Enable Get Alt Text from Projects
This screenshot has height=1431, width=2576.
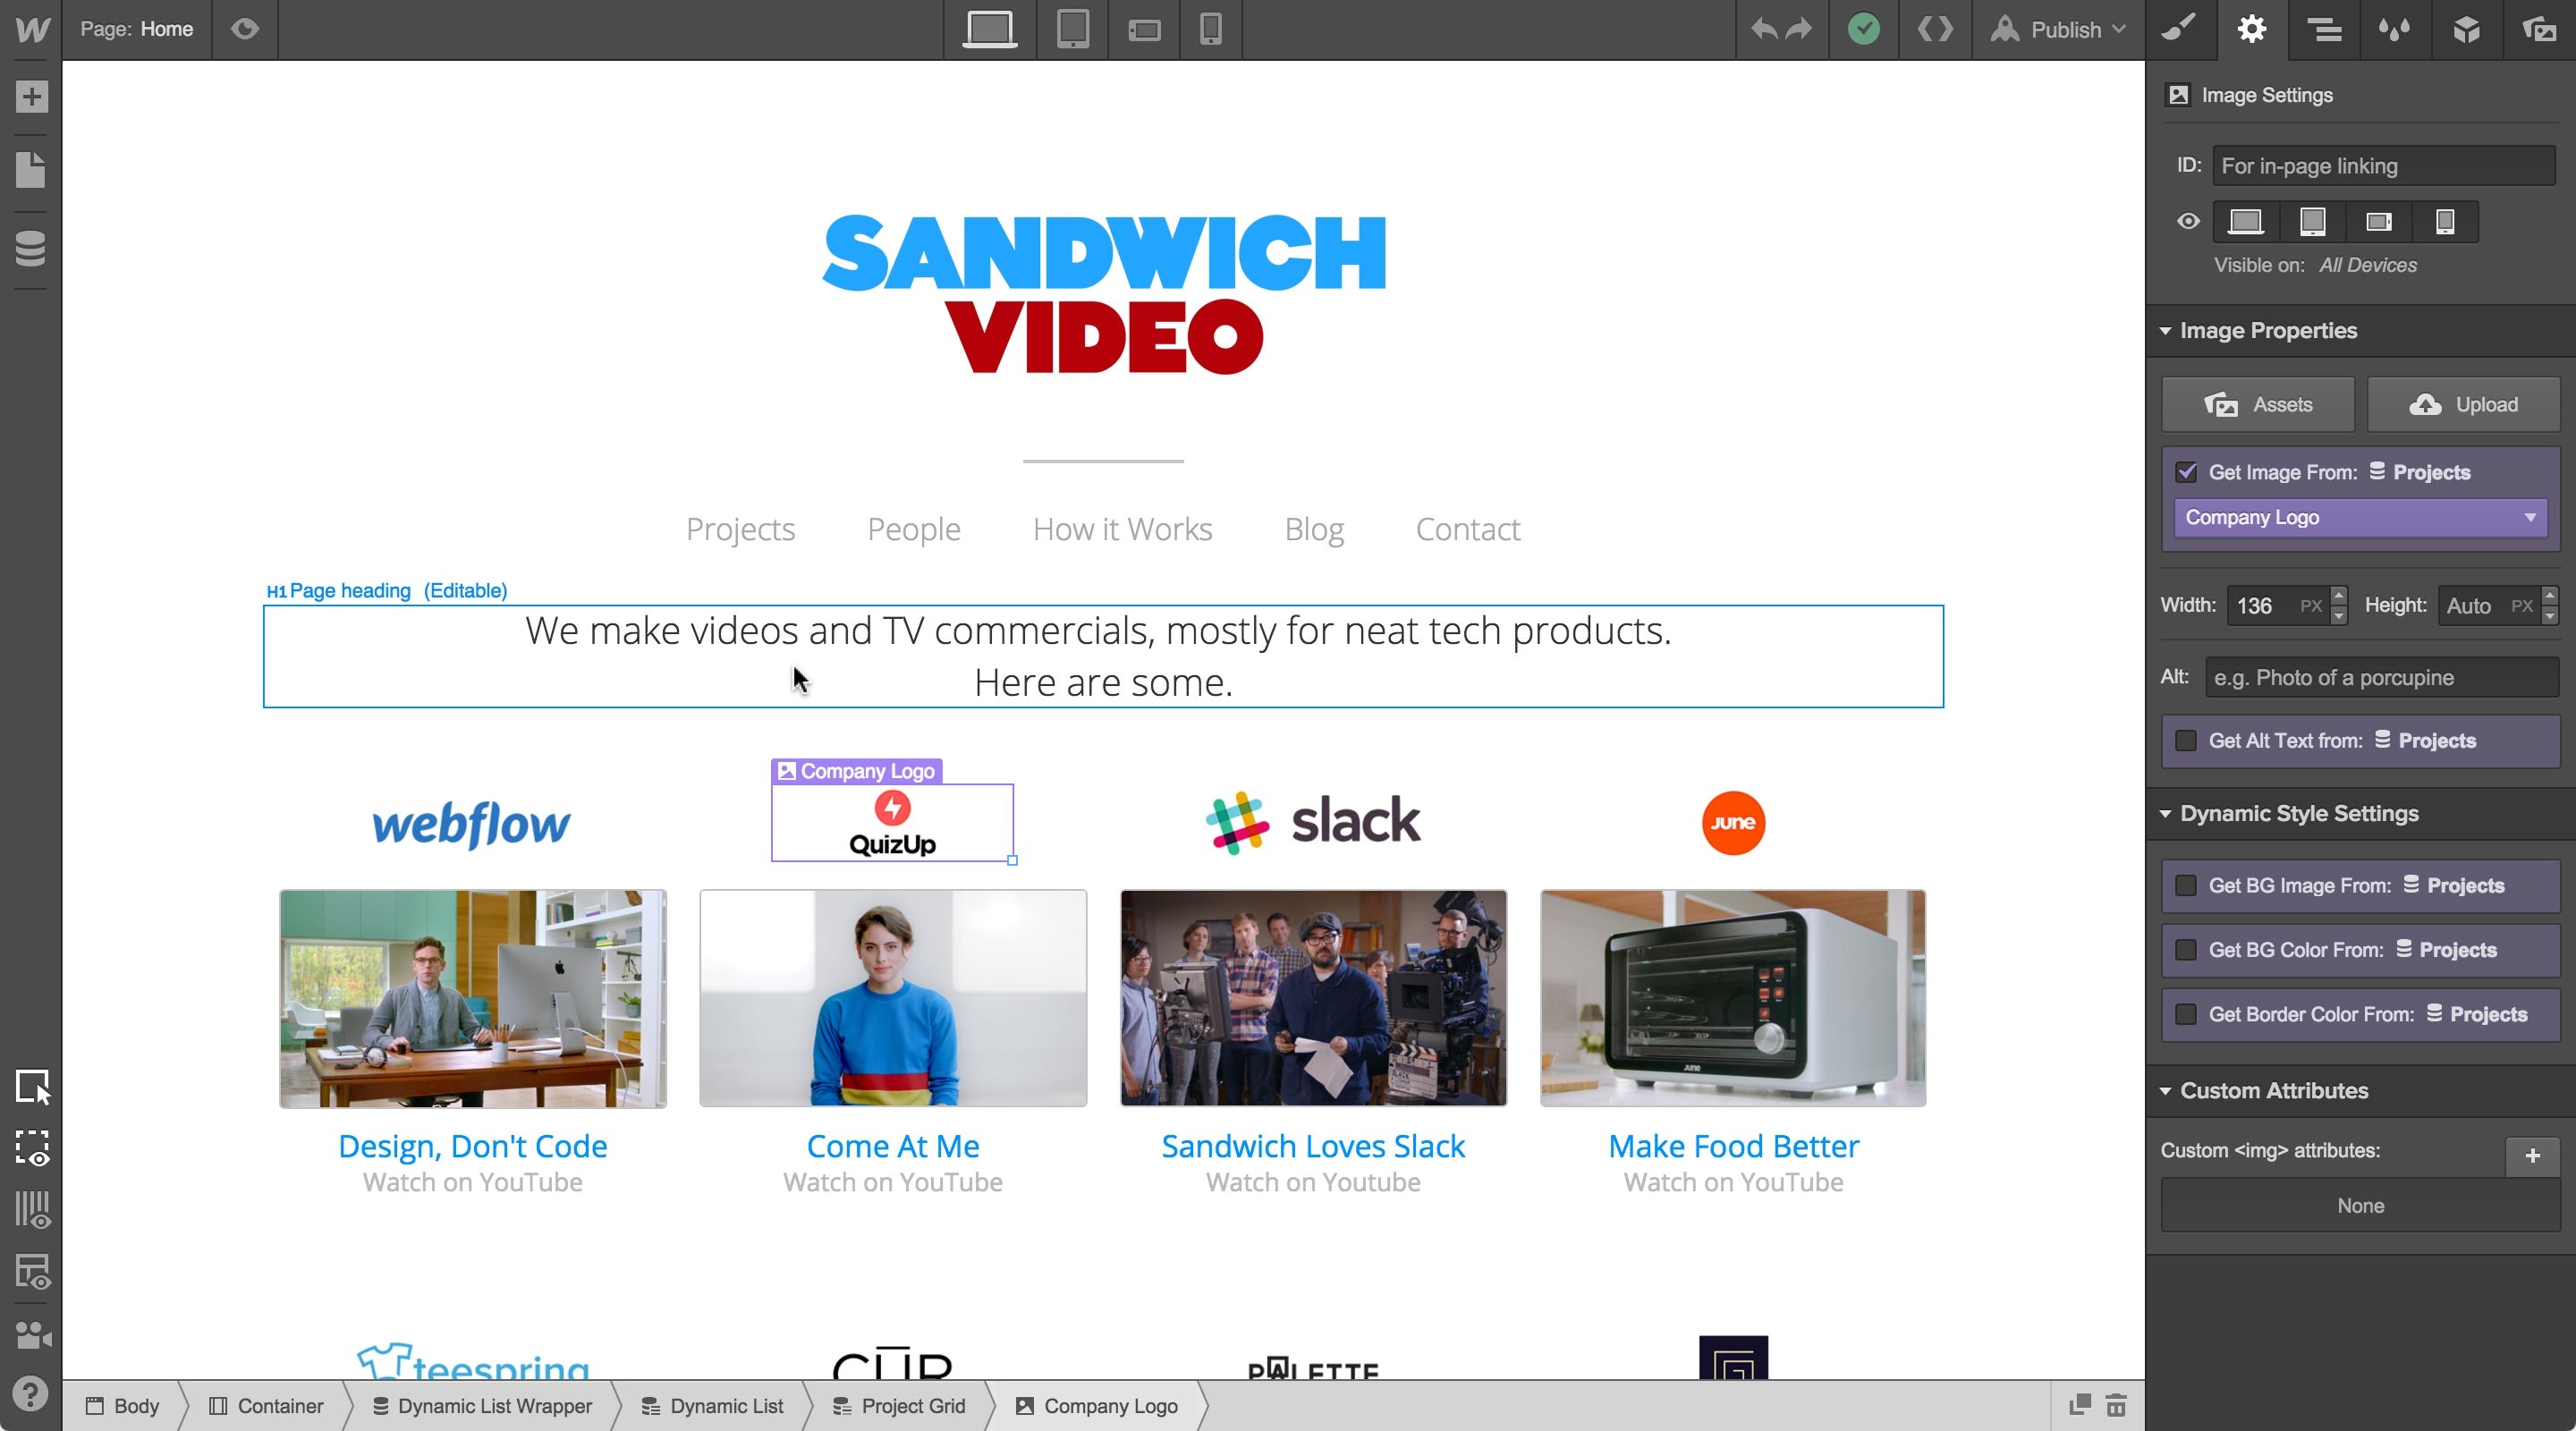[2187, 741]
